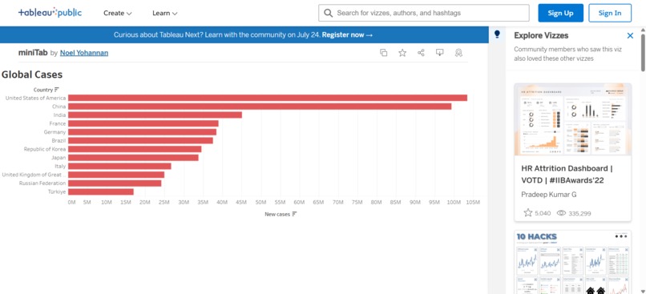Select the Russian Federation bar

pyautogui.click(x=115, y=183)
